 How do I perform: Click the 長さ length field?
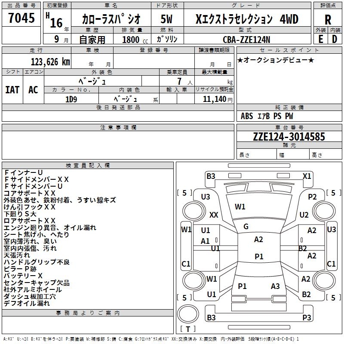[x=257, y=155]
